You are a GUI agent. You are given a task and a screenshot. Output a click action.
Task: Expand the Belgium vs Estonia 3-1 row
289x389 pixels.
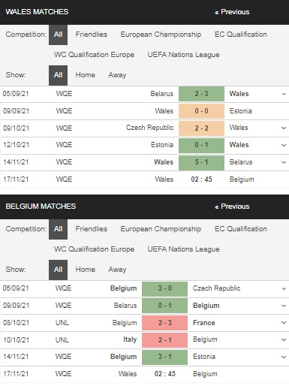pyautogui.click(x=284, y=357)
